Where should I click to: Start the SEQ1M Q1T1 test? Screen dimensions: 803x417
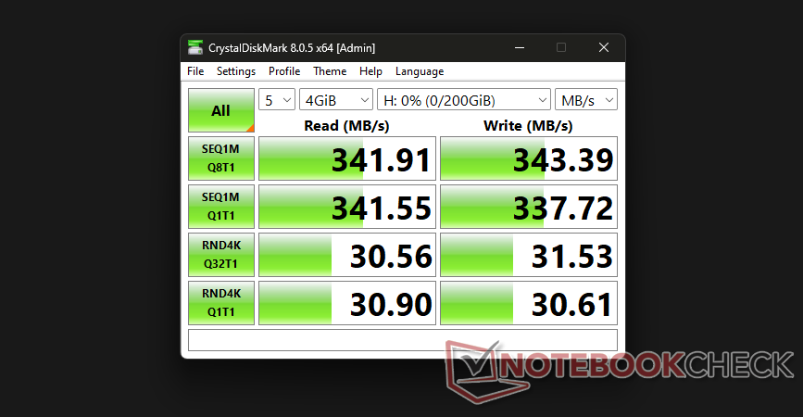(220, 208)
